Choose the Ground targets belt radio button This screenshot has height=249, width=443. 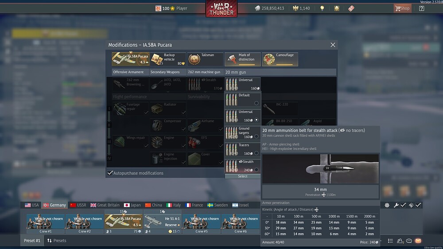[x=256, y=136]
